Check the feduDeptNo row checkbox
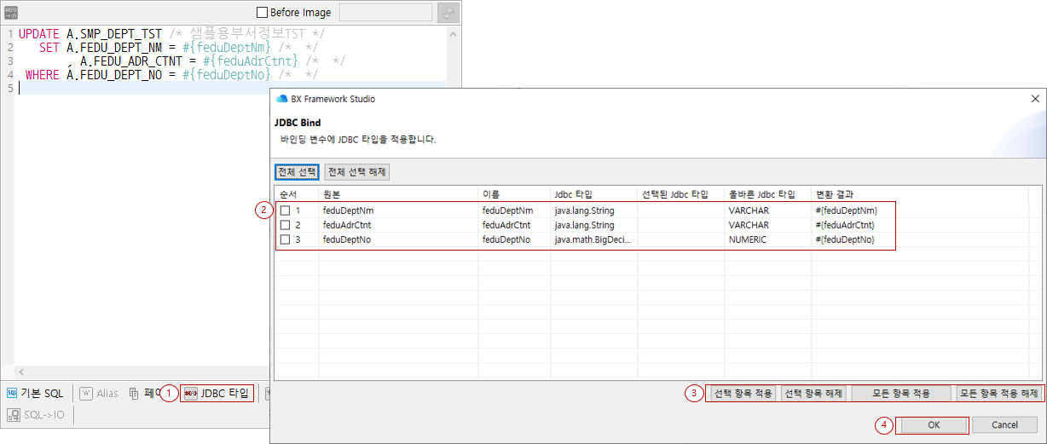 (286, 240)
